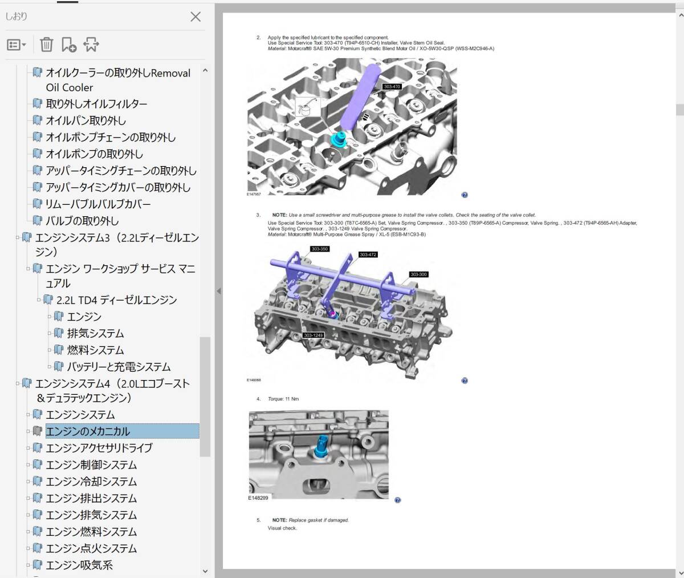
Task: Open the バルブの取り外し bookmark
Action: (82, 221)
